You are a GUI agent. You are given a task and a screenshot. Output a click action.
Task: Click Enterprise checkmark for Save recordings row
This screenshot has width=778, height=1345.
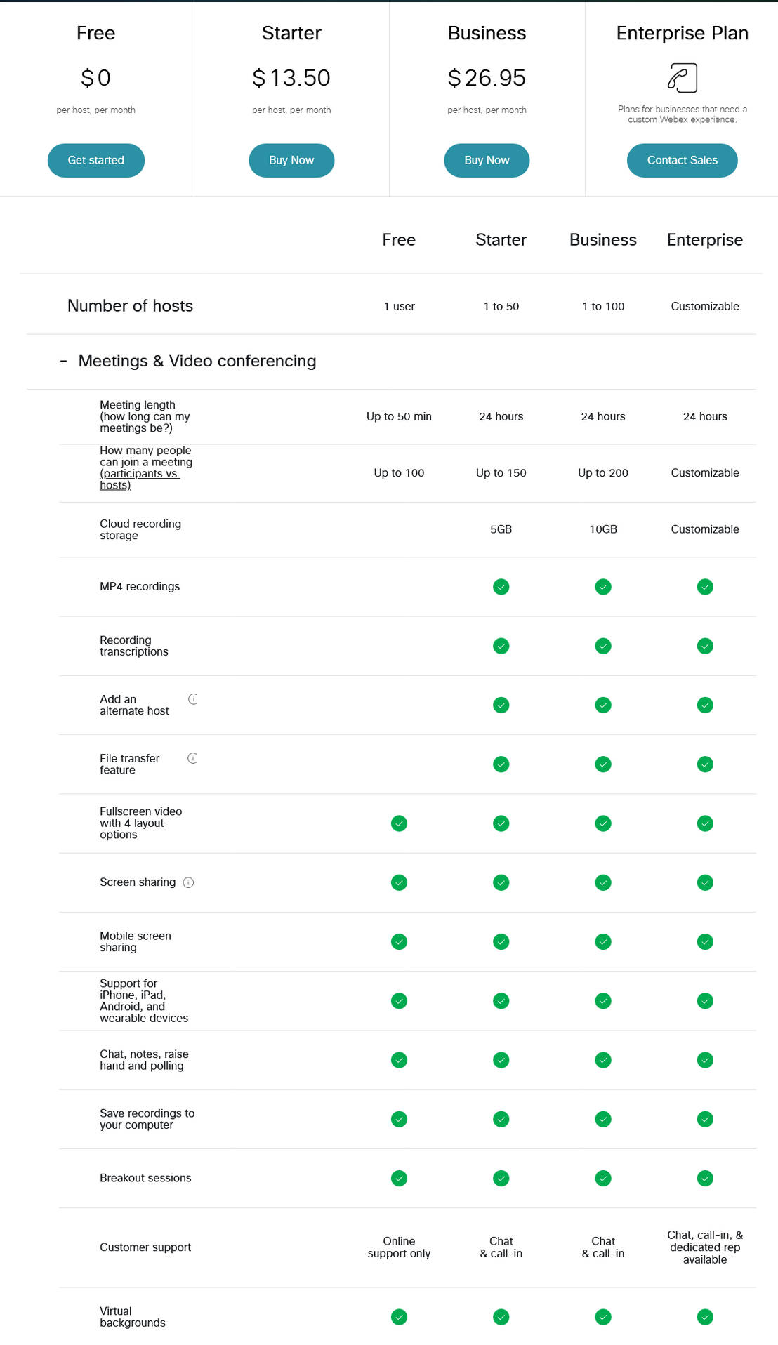705,1119
